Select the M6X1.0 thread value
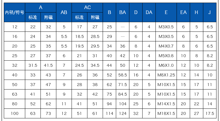 point(166,65)
